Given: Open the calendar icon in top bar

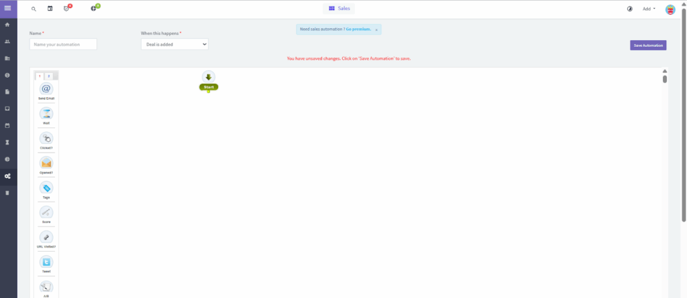Looking at the screenshot, I should coord(50,9).
